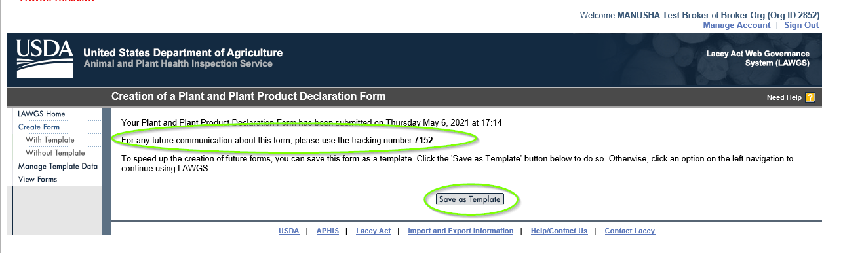The width and height of the screenshot is (843, 253).
Task: Click the tracking number 7152 text
Action: pos(423,141)
